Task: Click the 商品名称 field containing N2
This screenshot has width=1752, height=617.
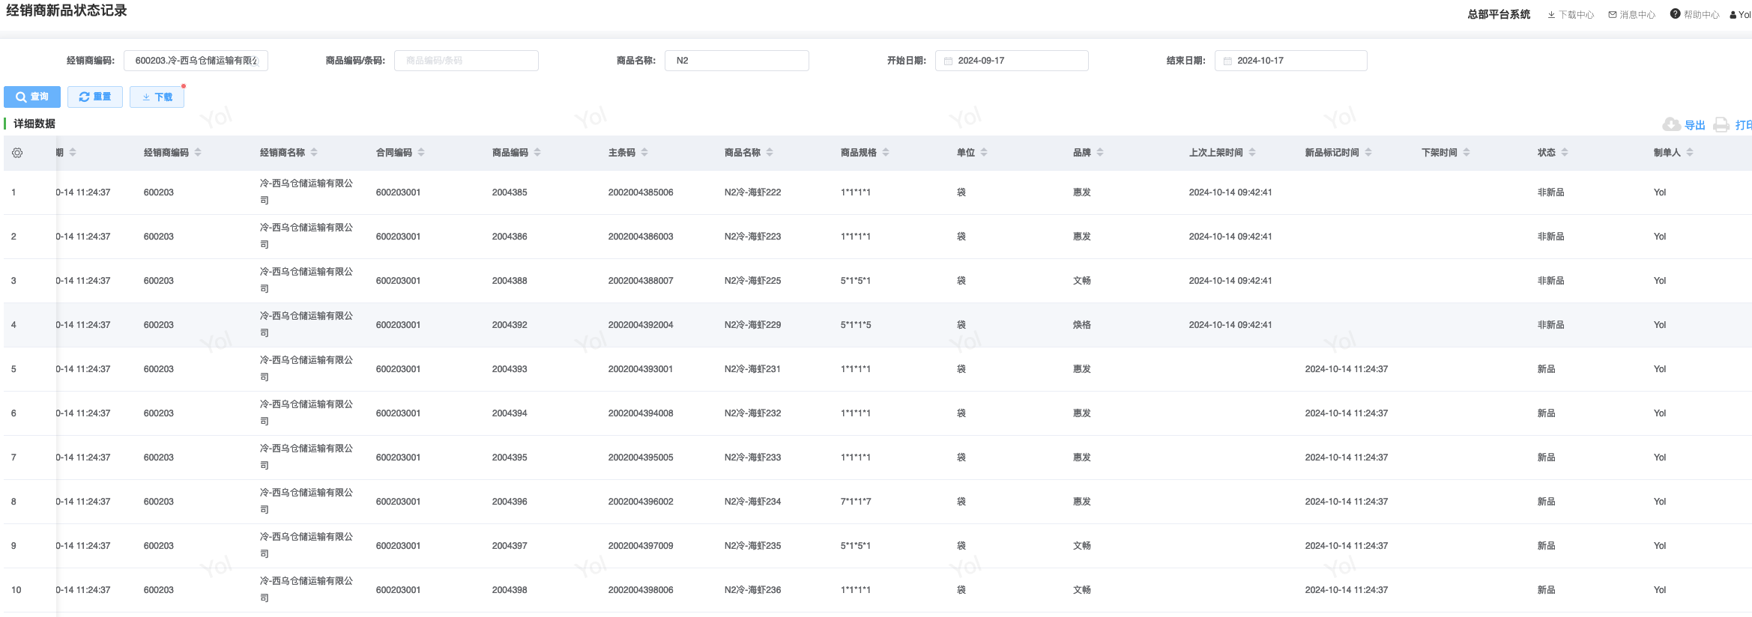Action: click(737, 61)
